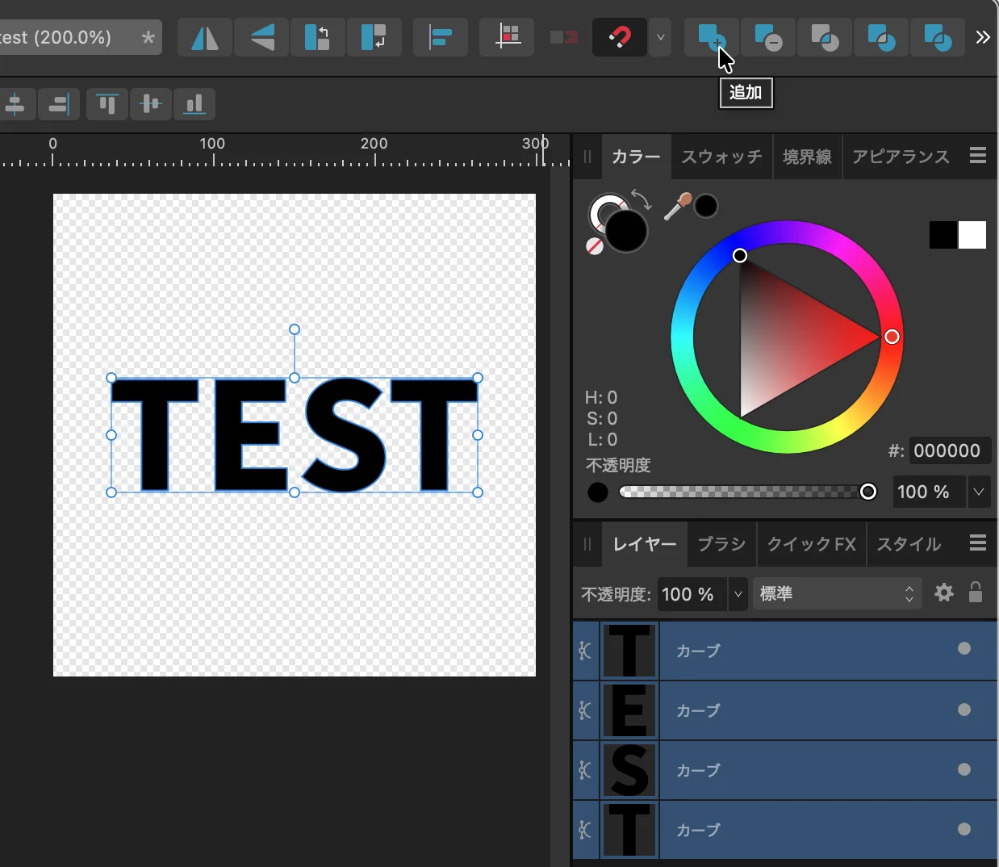Toggle the layer lock icon
Image resolution: width=999 pixels, height=867 pixels.
(976, 593)
